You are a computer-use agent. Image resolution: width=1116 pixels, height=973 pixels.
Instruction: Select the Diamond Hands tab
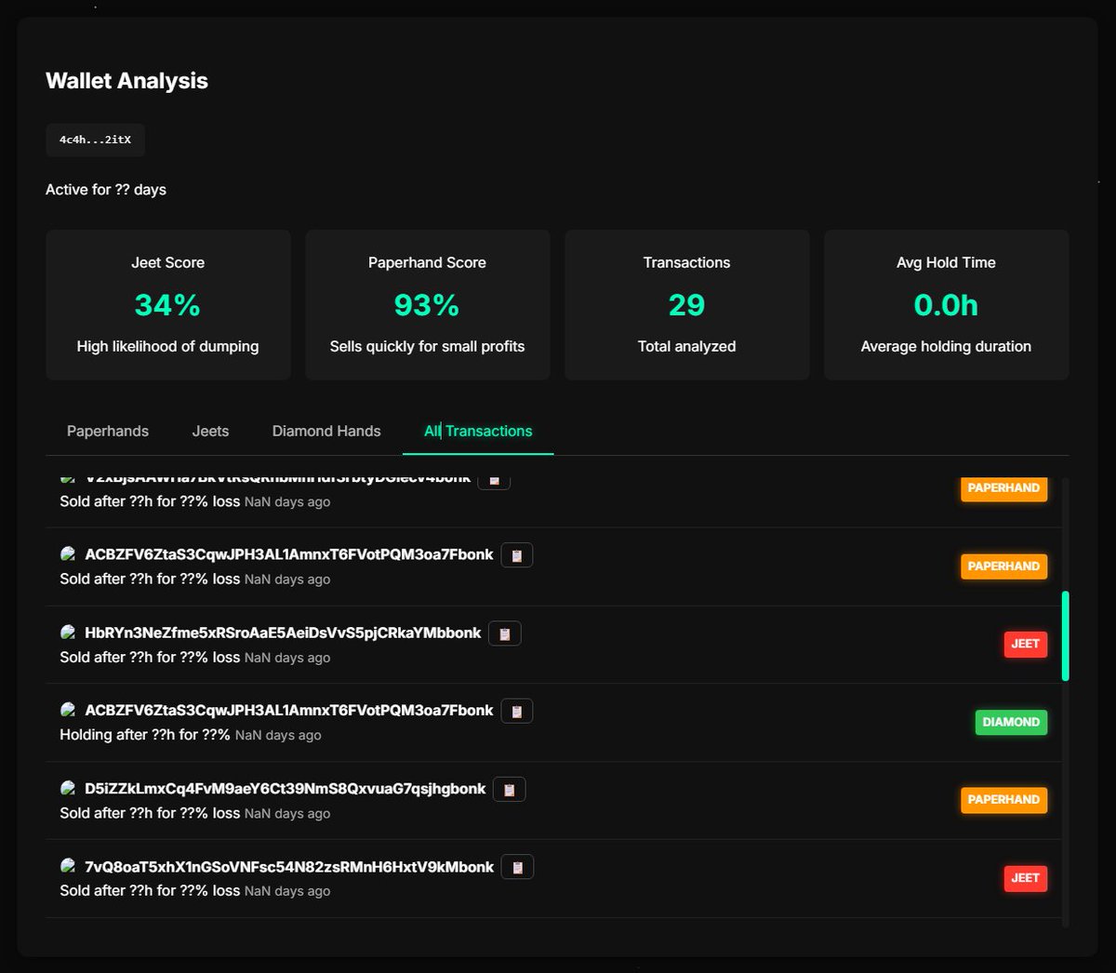tap(325, 431)
